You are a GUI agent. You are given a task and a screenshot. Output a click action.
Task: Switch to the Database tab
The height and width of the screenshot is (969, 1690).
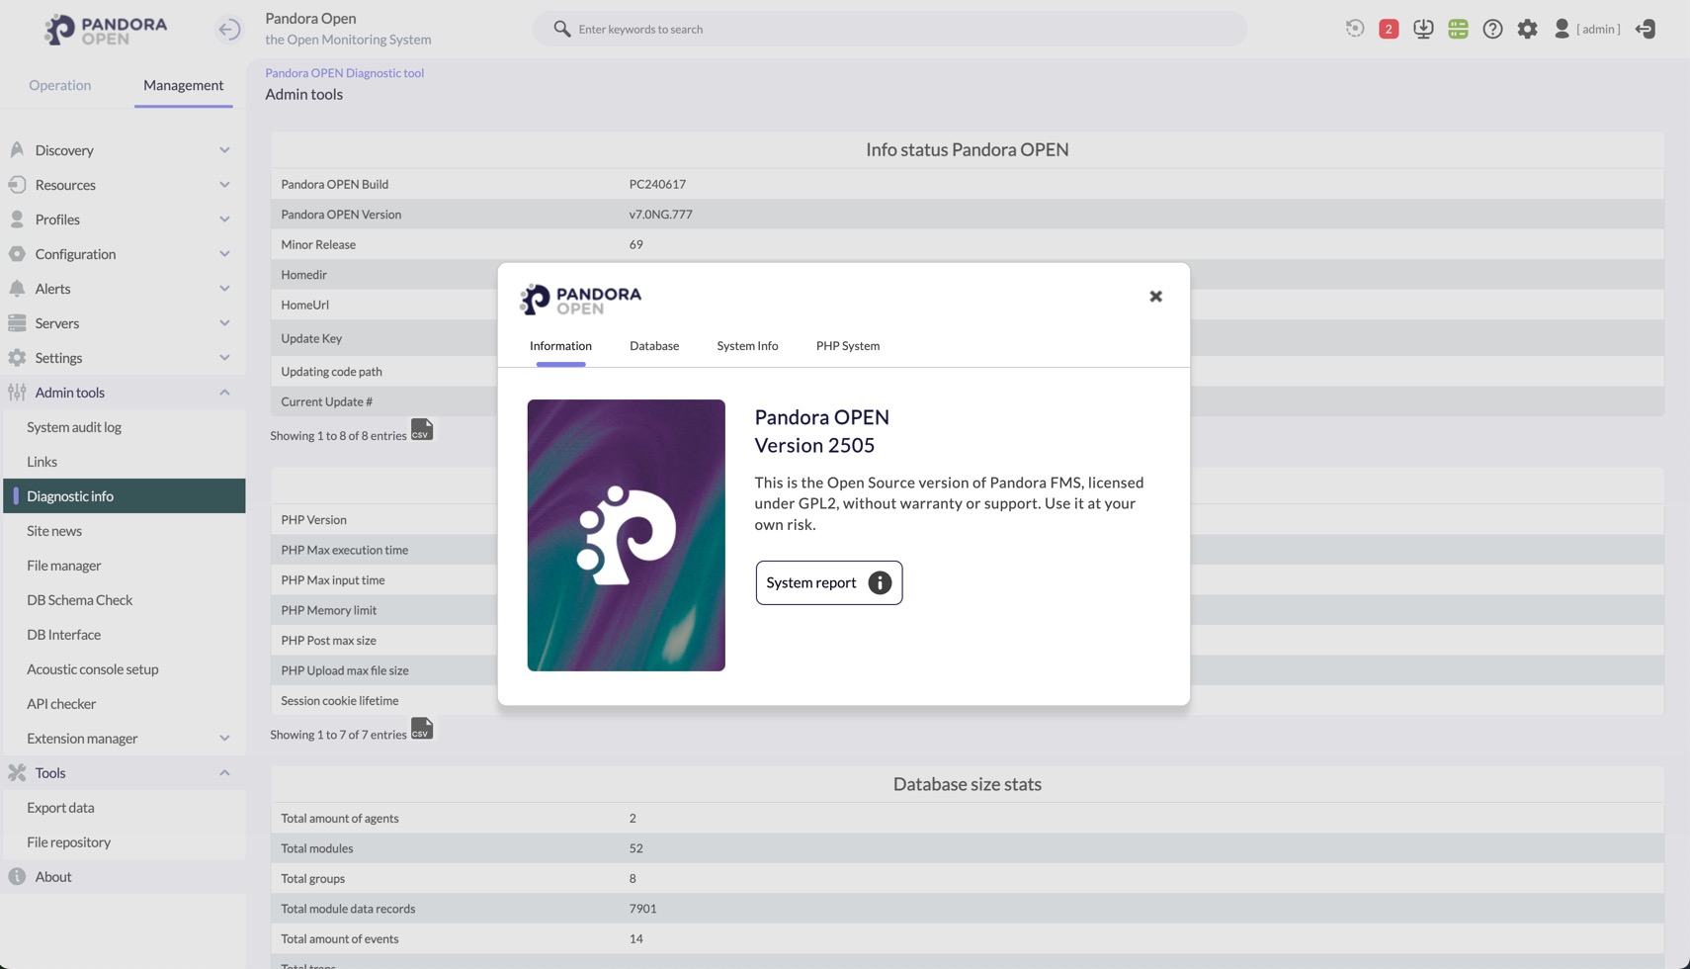(653, 346)
